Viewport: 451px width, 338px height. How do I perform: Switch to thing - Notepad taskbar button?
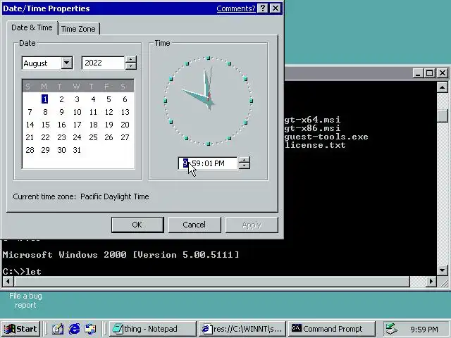(x=152, y=329)
